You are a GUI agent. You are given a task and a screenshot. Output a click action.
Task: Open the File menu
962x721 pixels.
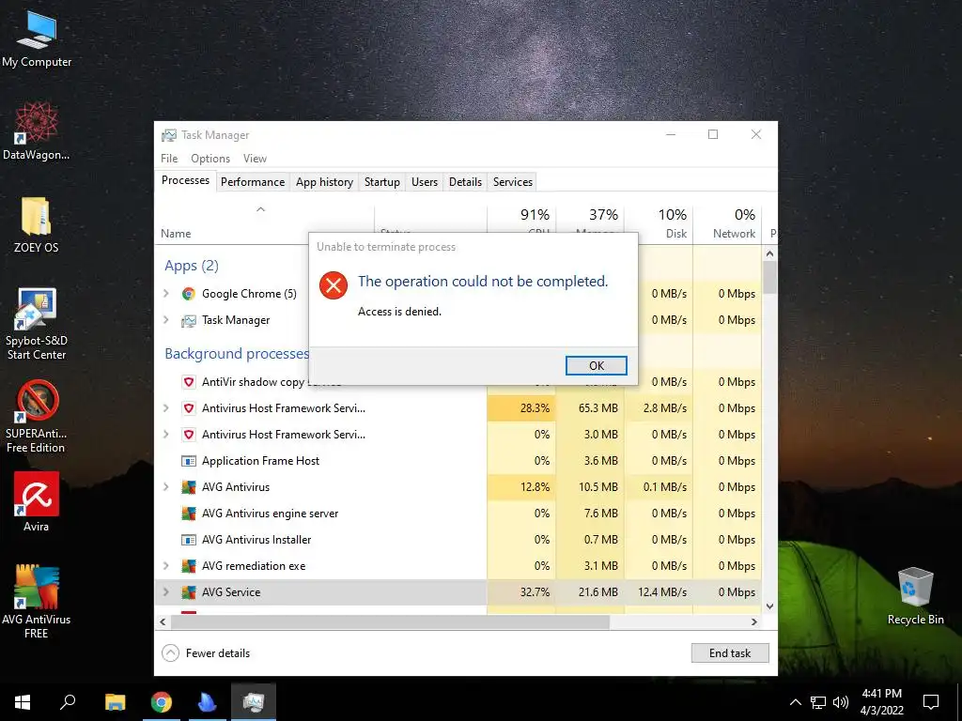[x=169, y=159]
